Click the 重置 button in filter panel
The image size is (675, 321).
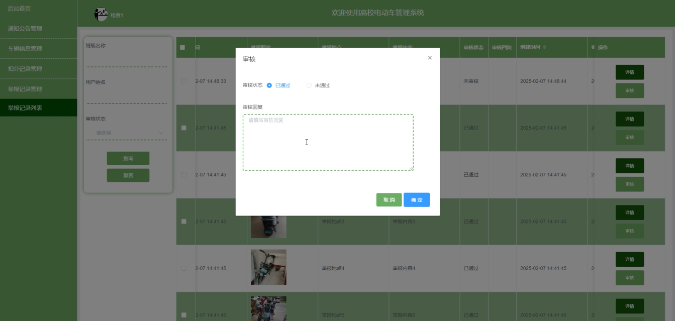[x=128, y=175]
